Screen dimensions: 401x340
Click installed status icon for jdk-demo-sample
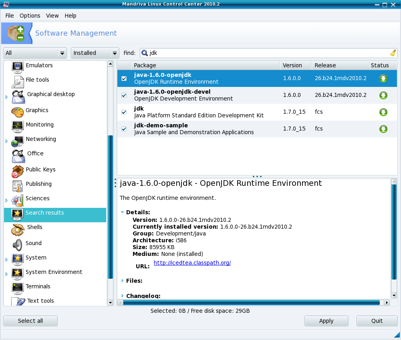(383, 129)
